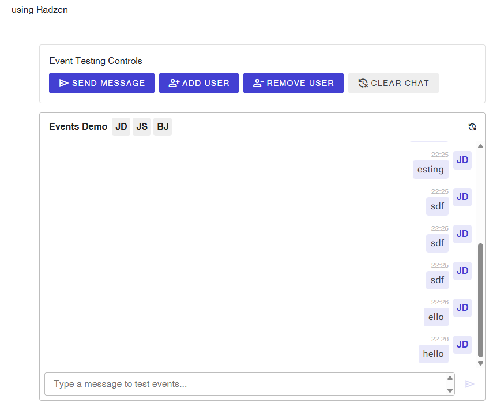Click the up arrow of the input spinner
The width and height of the screenshot is (493, 403).
click(x=450, y=379)
